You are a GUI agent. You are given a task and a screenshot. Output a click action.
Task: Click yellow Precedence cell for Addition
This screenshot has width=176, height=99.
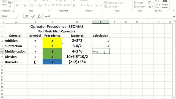click(52, 41)
